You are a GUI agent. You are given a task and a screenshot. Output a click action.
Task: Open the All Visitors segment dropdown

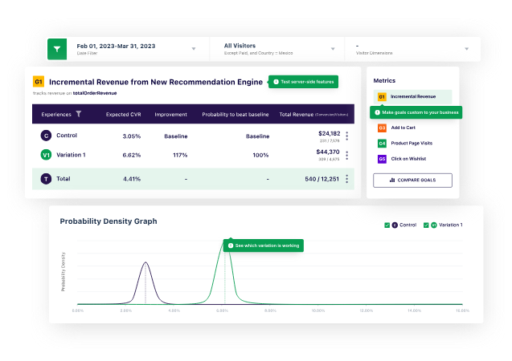click(330, 49)
